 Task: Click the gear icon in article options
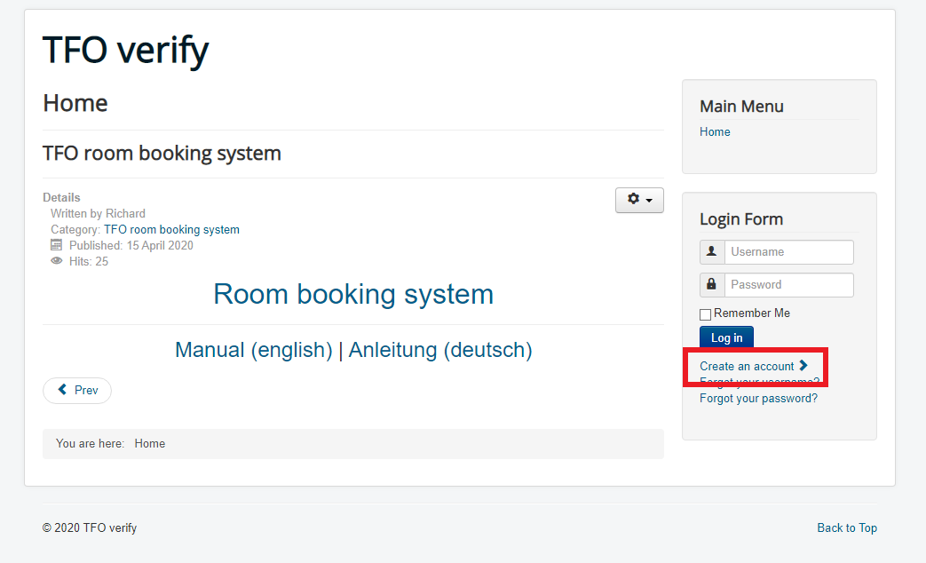click(x=633, y=200)
